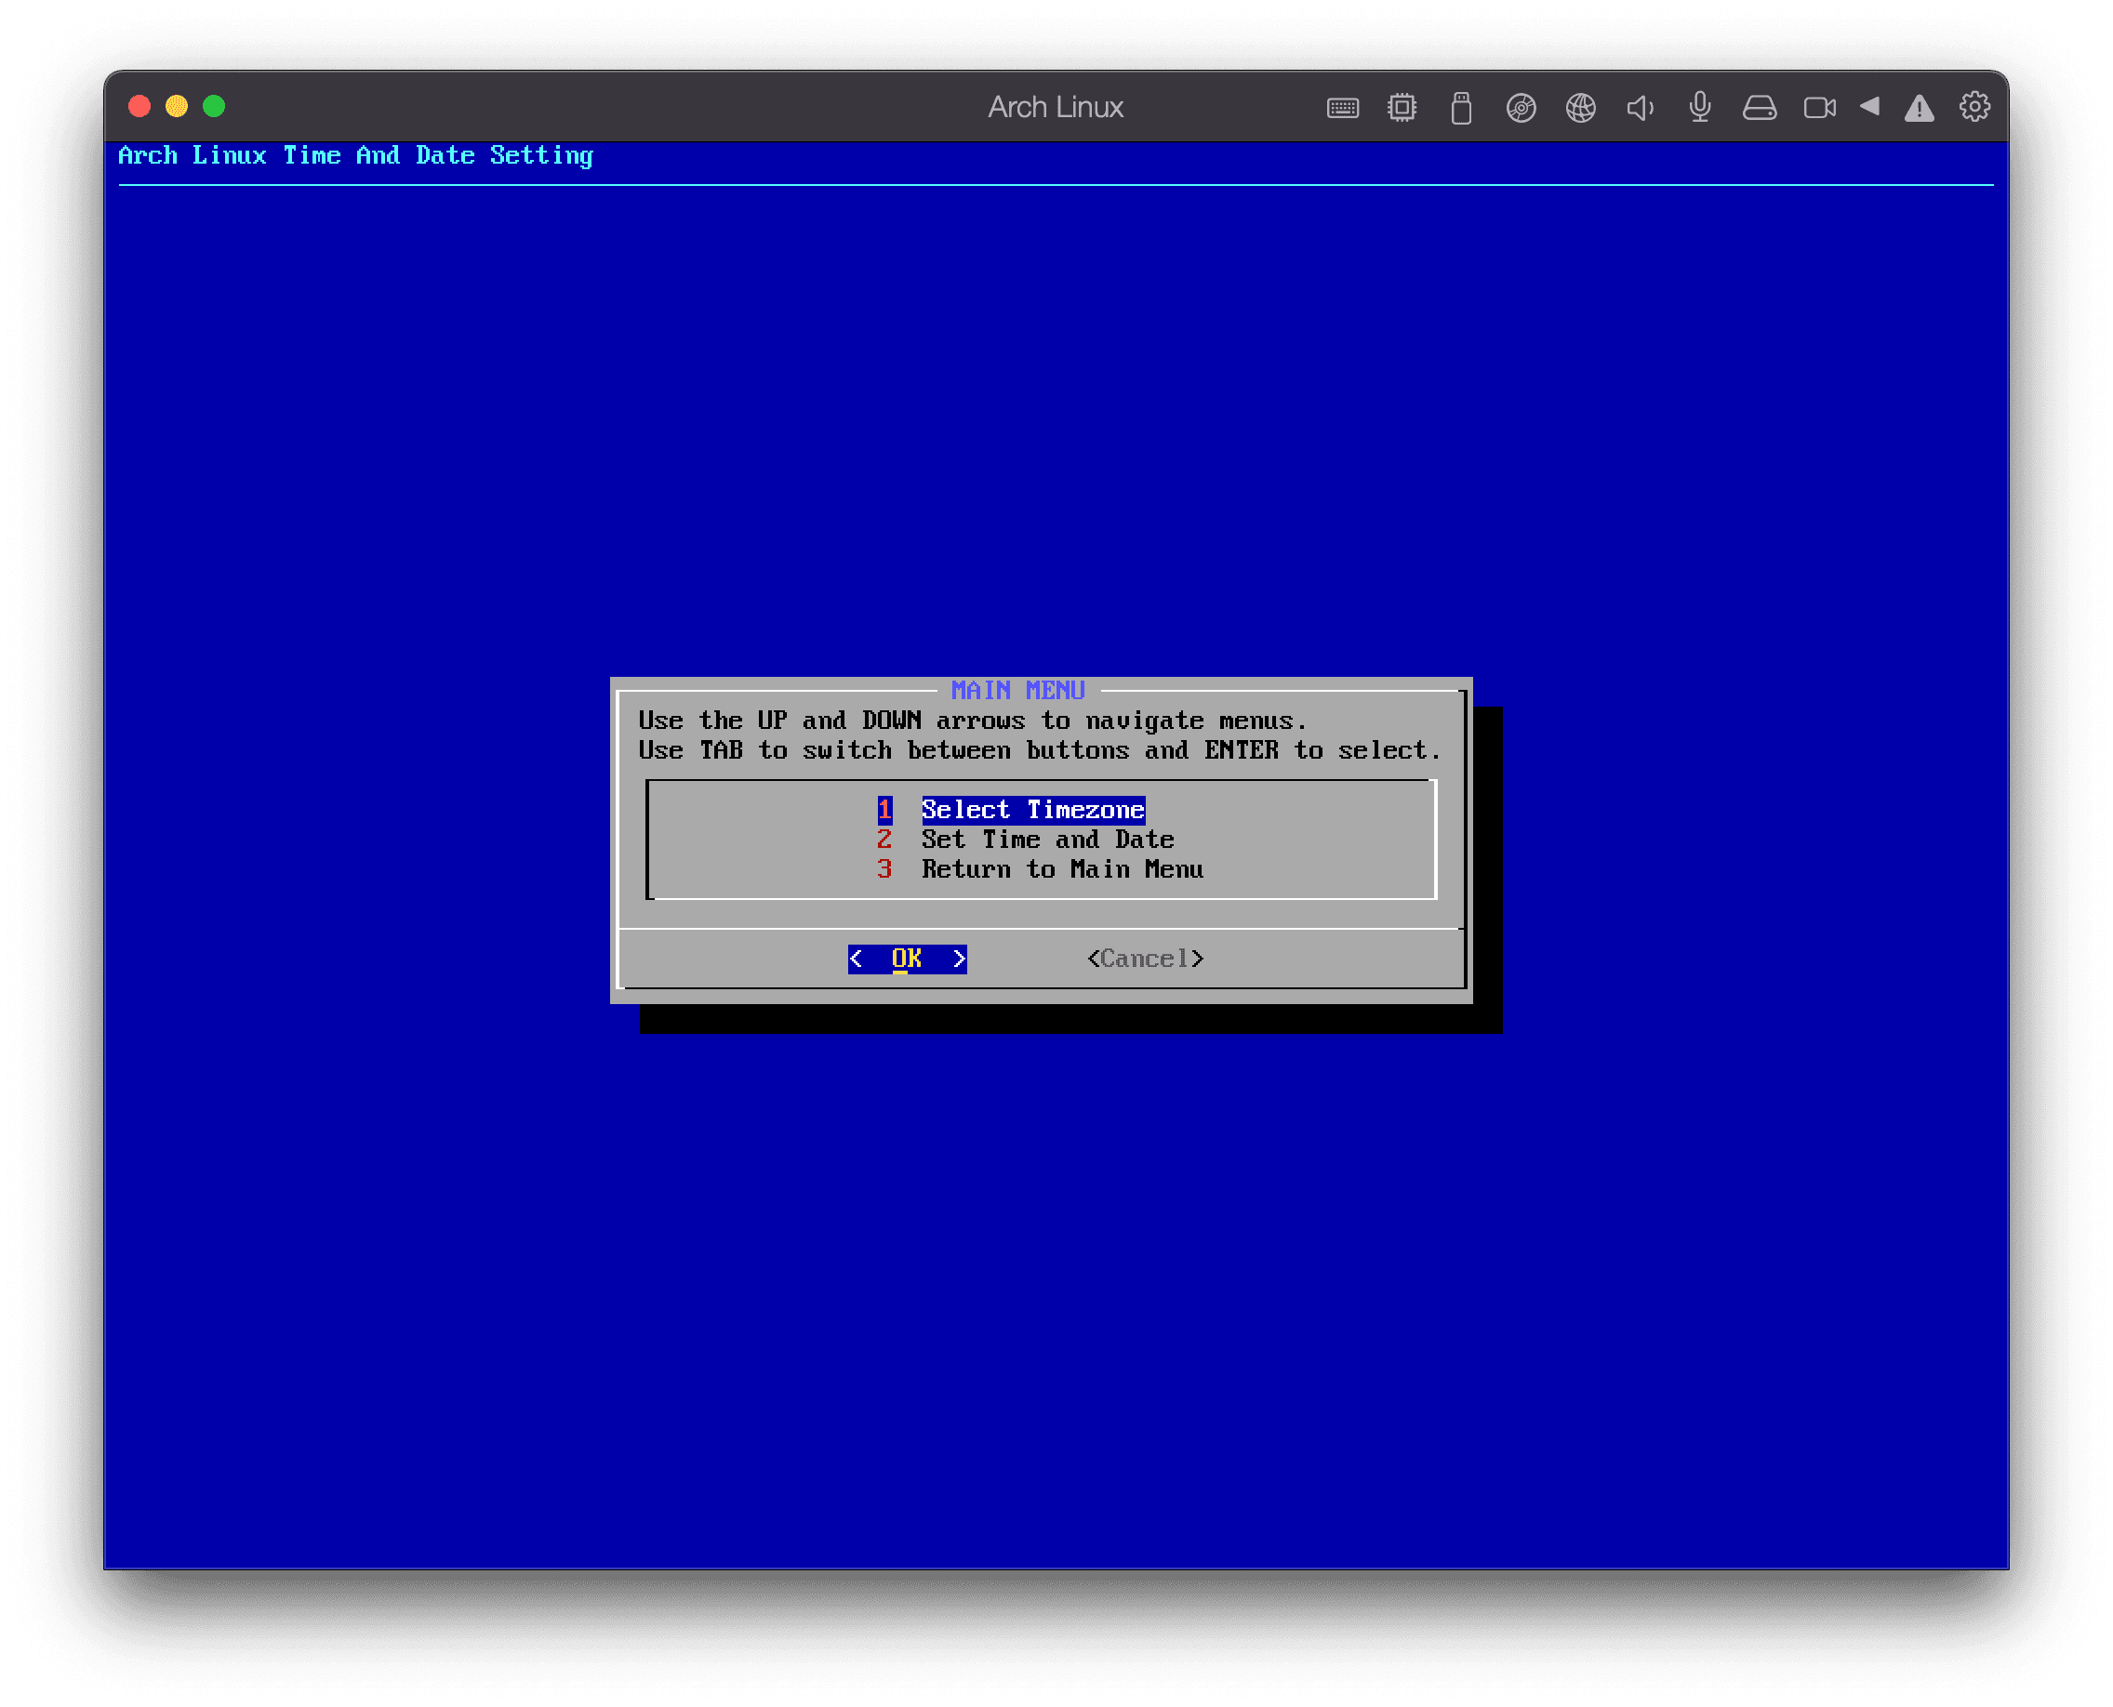This screenshot has width=2113, height=1707.
Task: Minimize the Arch Linux window with yellow button
Action: pyautogui.click(x=177, y=106)
